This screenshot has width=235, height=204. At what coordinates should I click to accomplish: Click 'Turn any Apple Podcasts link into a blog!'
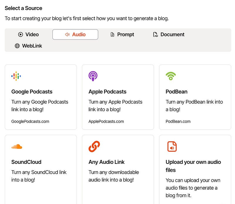[x=115, y=106]
